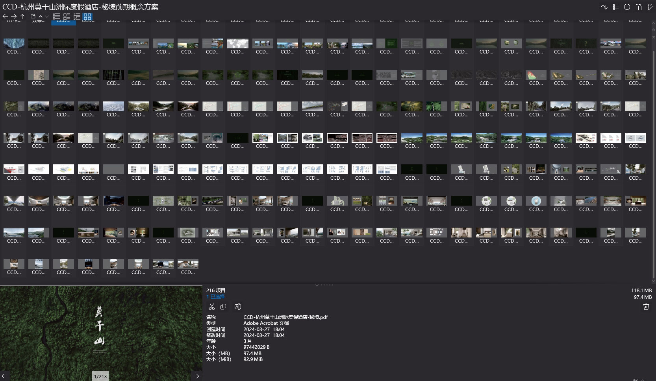Click the rename icon in the details panel
656x381 pixels.
tap(237, 307)
